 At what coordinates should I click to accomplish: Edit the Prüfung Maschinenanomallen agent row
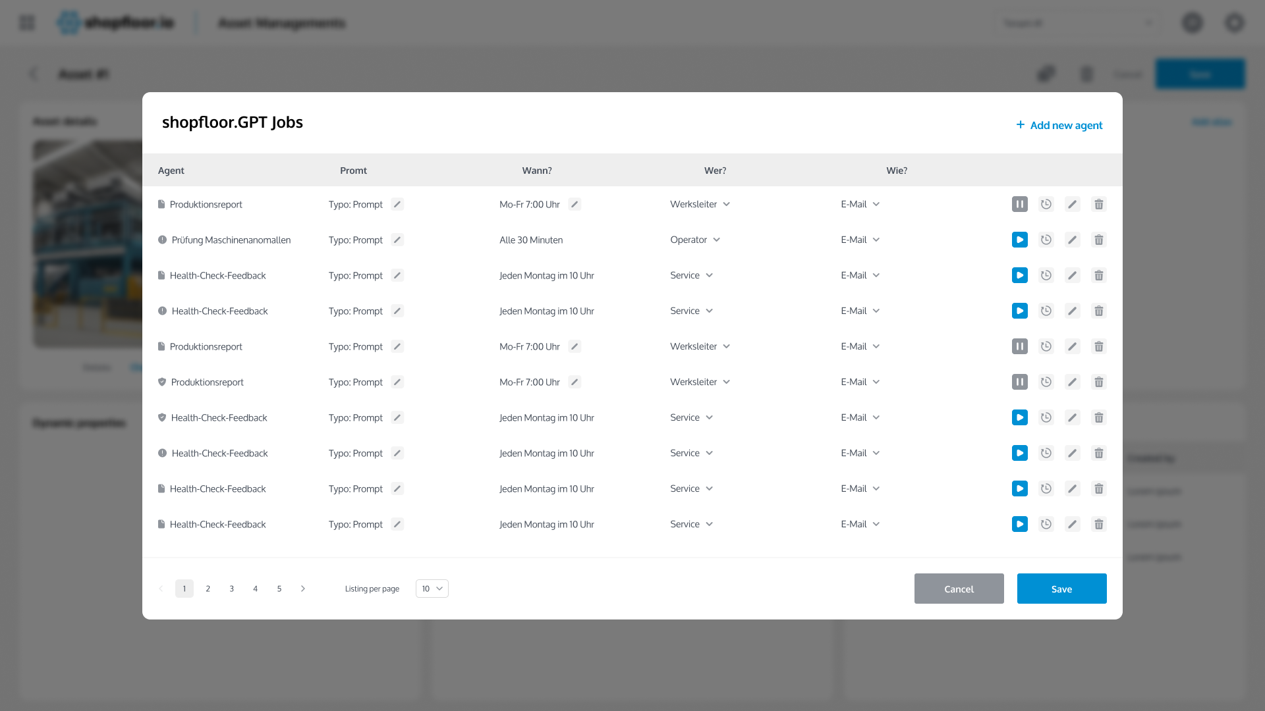coord(1072,240)
